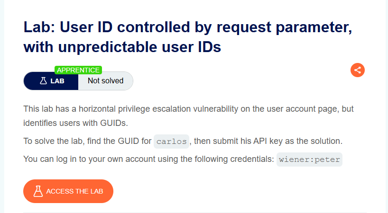This screenshot has width=388, height=213.
Task: Click the flask icon in LAB badge
Action: click(43, 81)
